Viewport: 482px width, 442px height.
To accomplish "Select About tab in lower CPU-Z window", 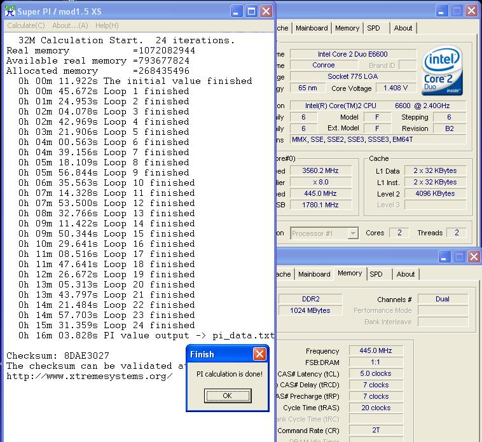I will click(x=406, y=274).
